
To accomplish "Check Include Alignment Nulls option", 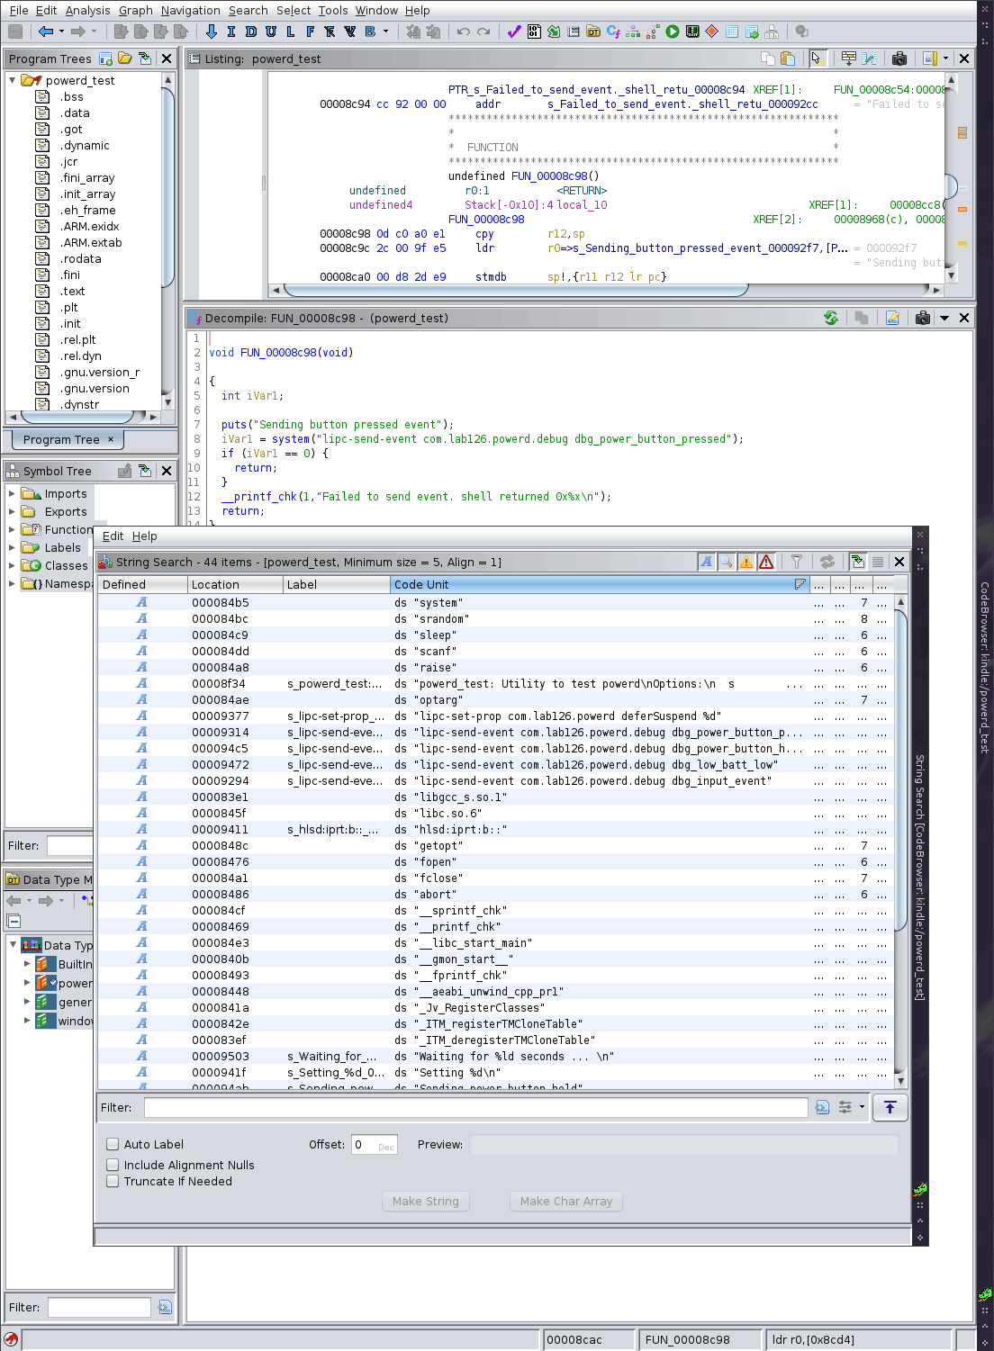I will pos(113,1165).
